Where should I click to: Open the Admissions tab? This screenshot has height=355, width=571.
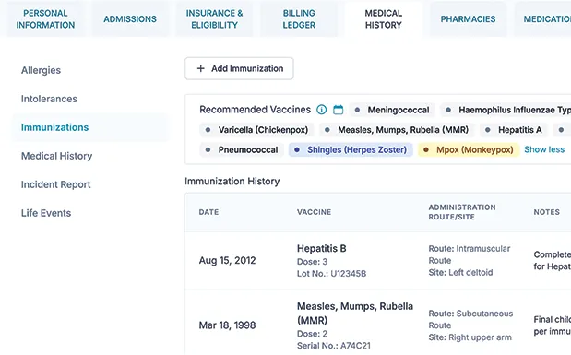click(130, 19)
